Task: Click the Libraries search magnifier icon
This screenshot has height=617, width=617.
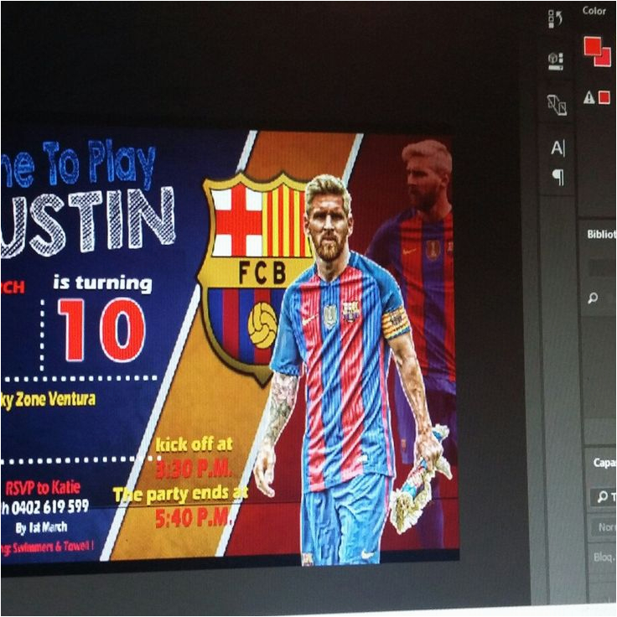Action: [x=592, y=298]
